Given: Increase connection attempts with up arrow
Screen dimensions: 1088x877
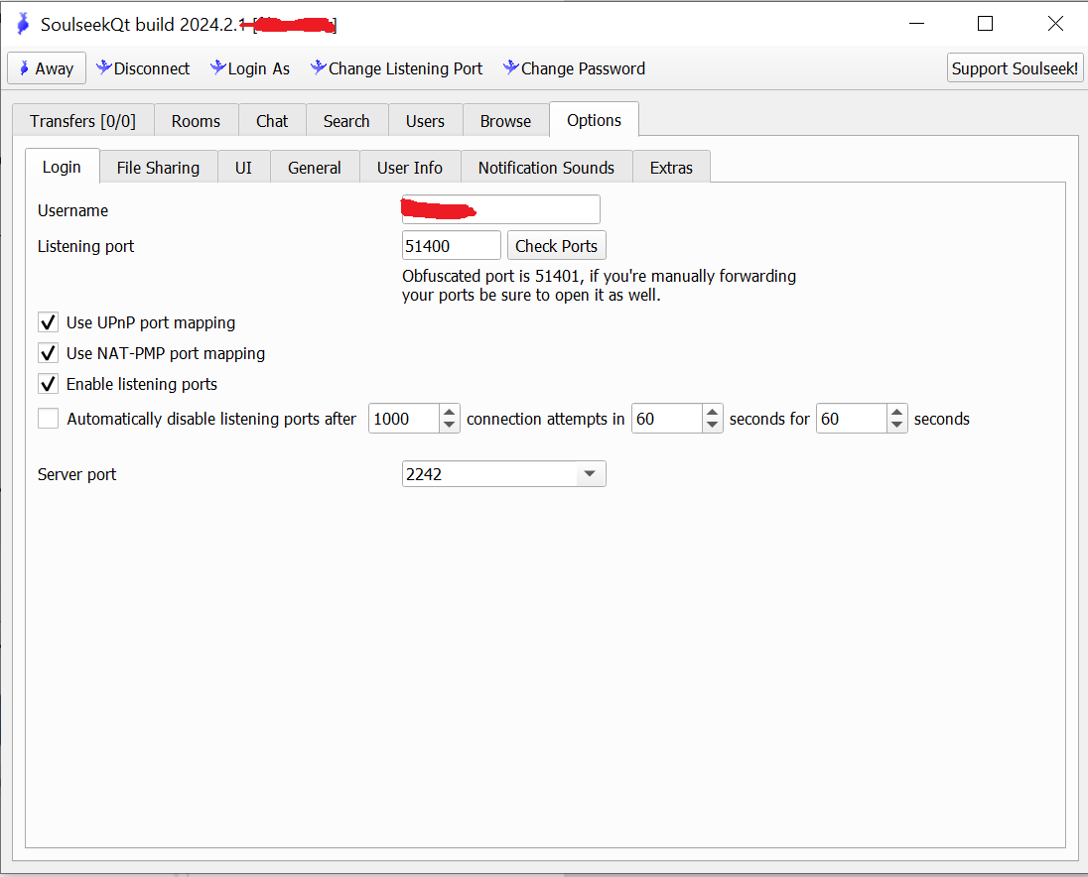Looking at the screenshot, I should (x=450, y=412).
